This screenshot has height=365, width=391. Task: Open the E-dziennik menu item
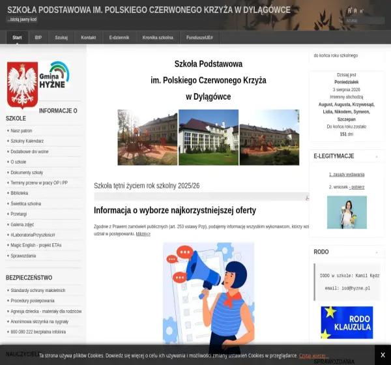119,37
